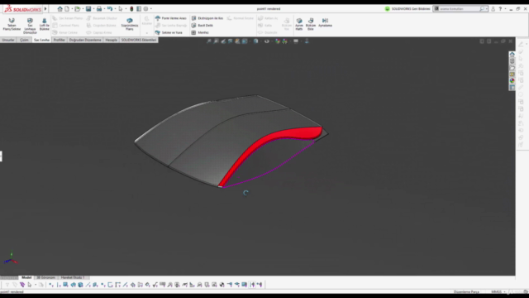This screenshot has width=529, height=298.
Task: Click the Aynalama mirror tool
Action: tap(325, 23)
